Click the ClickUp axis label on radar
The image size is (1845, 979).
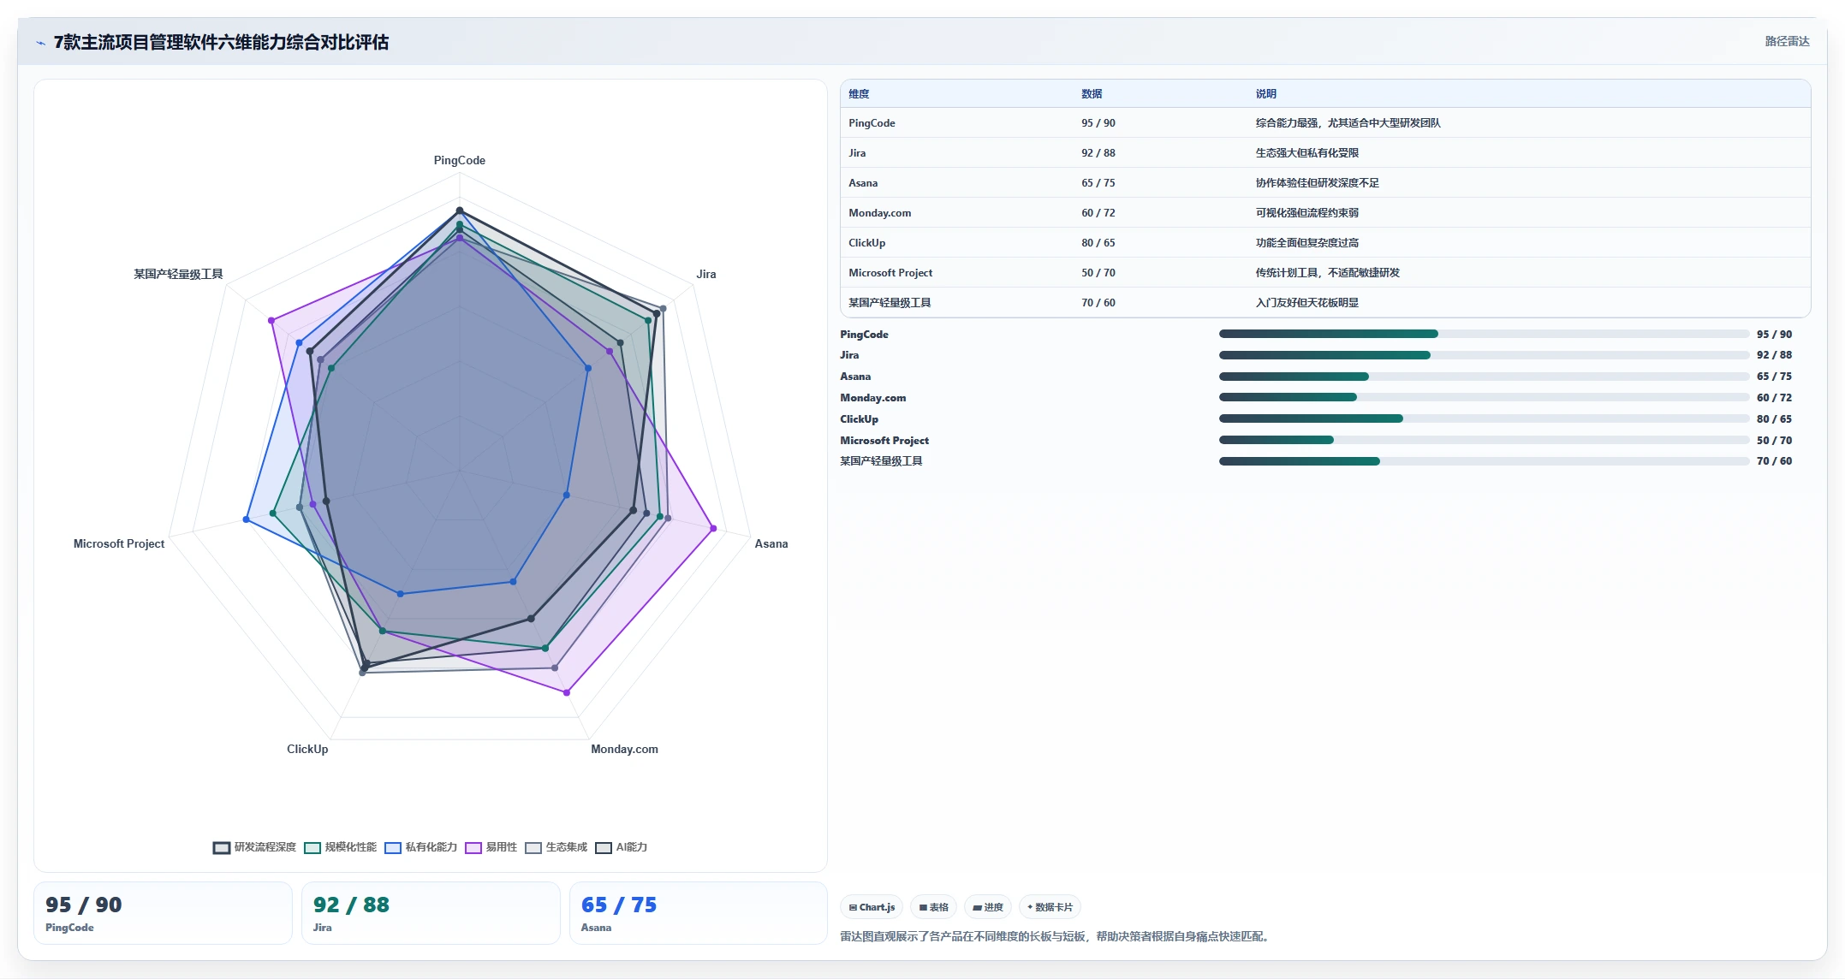pyautogui.click(x=307, y=750)
